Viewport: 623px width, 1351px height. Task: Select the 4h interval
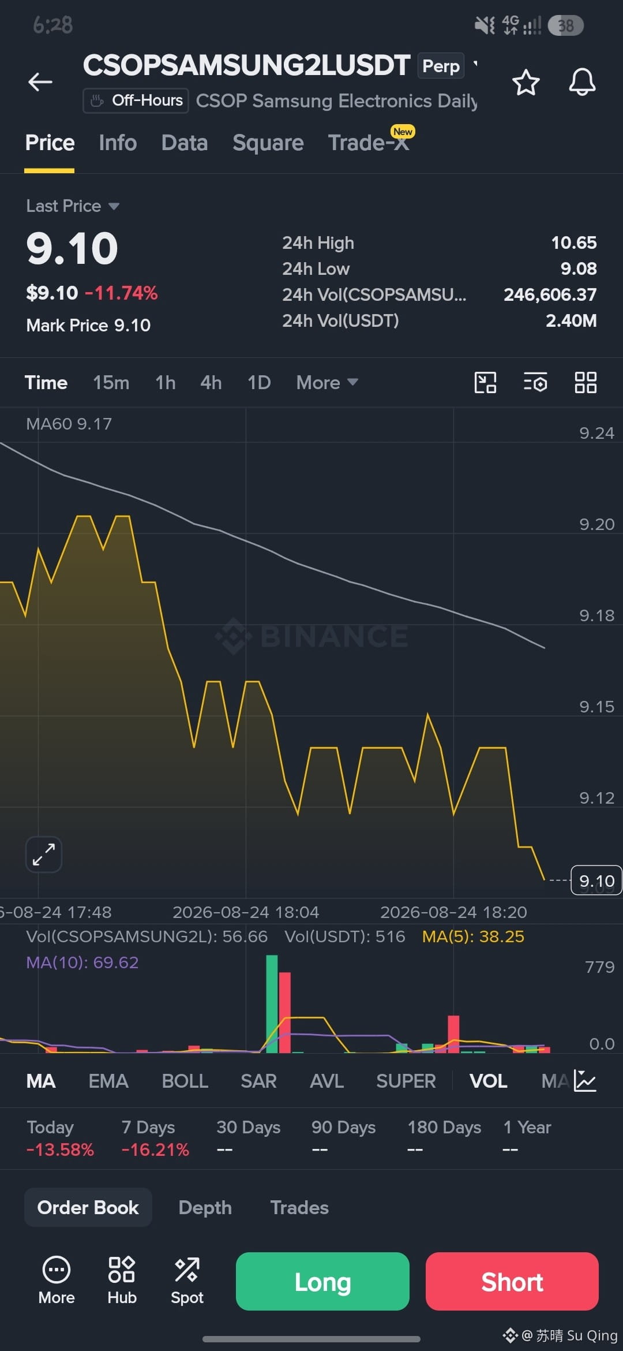click(x=211, y=382)
